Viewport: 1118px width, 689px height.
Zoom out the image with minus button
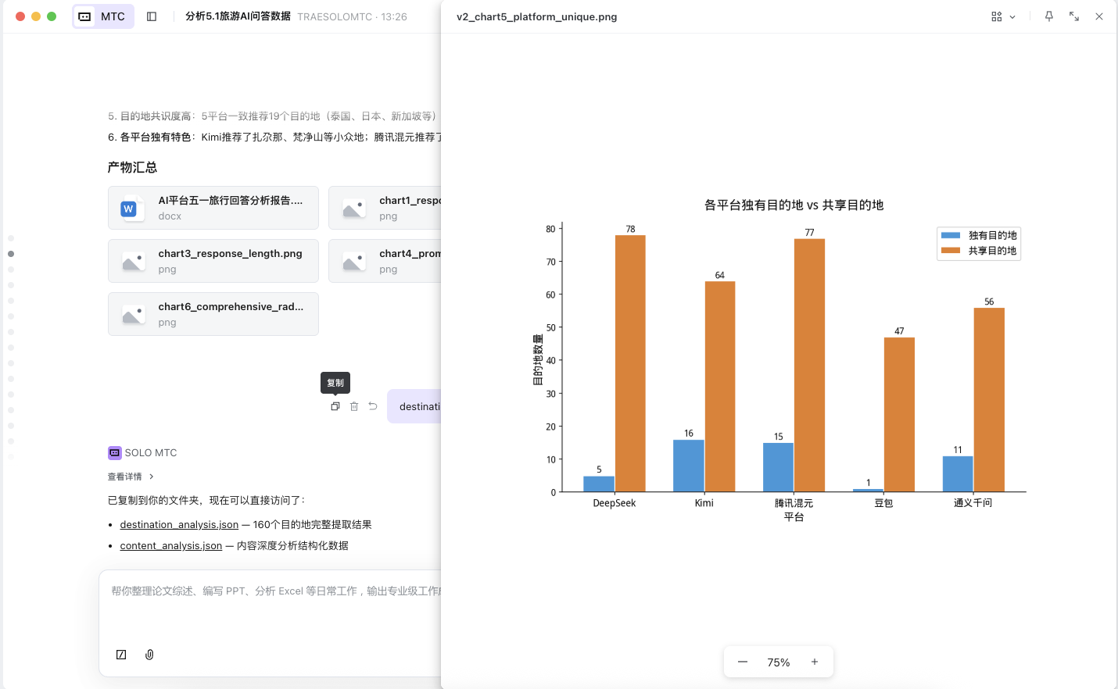743,662
